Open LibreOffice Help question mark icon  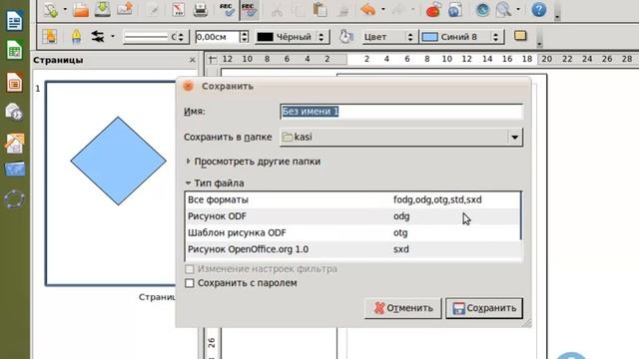click(x=539, y=10)
